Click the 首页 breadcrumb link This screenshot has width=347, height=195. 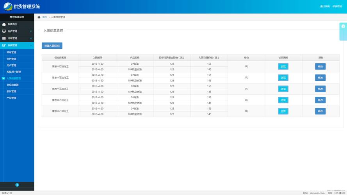[x=45, y=17]
